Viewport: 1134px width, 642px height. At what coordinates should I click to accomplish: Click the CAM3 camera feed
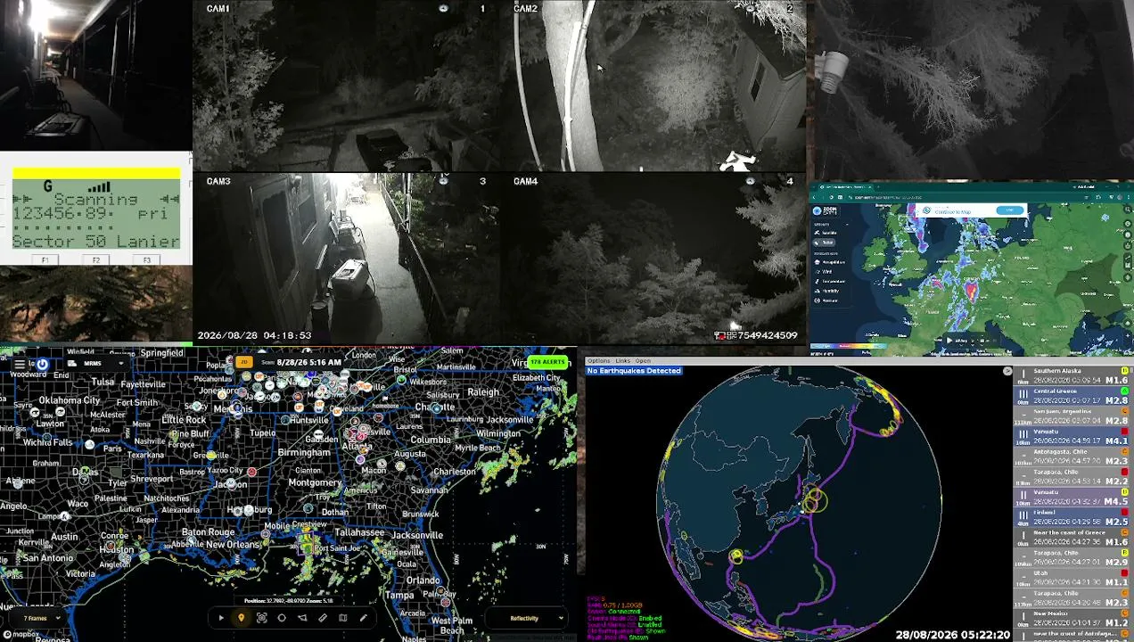tap(346, 259)
